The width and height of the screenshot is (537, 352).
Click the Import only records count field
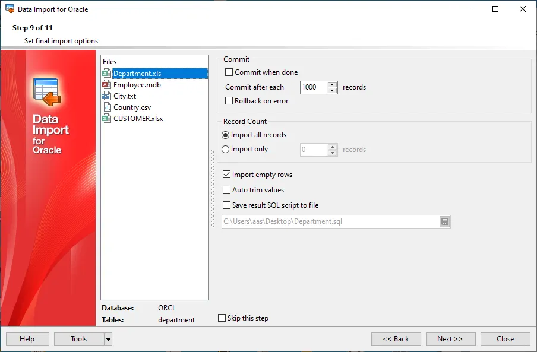[314, 150]
